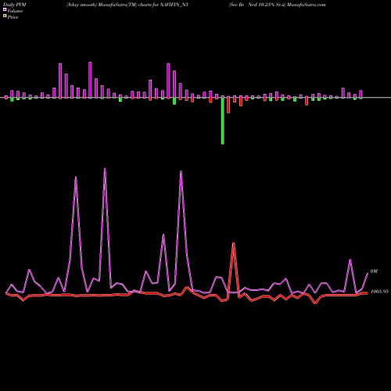
Task: Click the purple Volume legend swatch
Action: pyautogui.click(x=5, y=9)
